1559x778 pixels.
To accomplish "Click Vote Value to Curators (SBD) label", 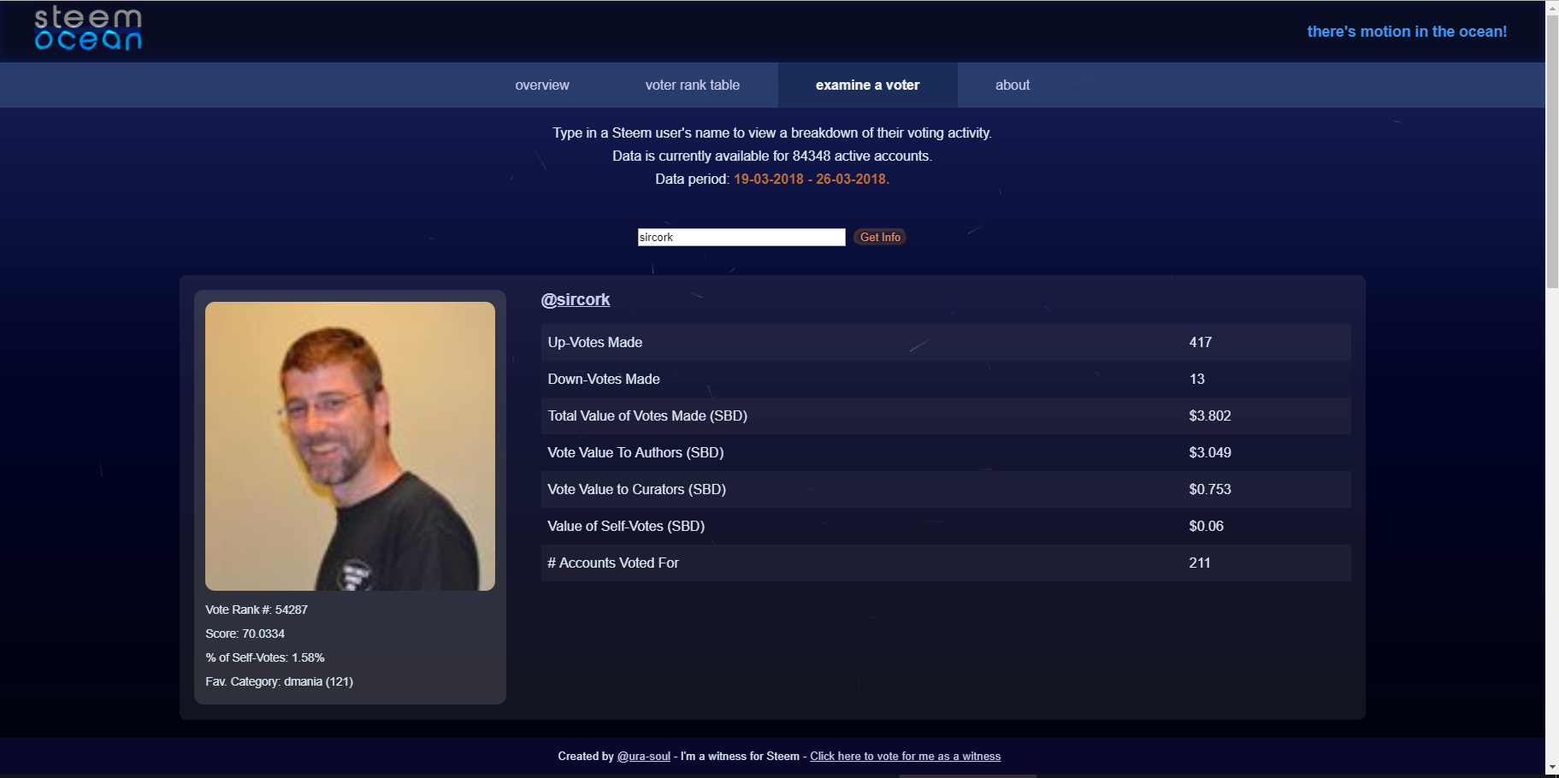I will [636, 489].
